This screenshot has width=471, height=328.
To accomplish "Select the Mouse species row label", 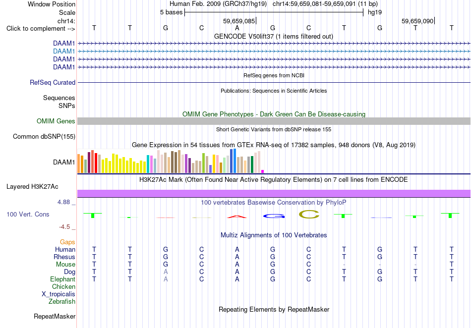I will 65,265.
